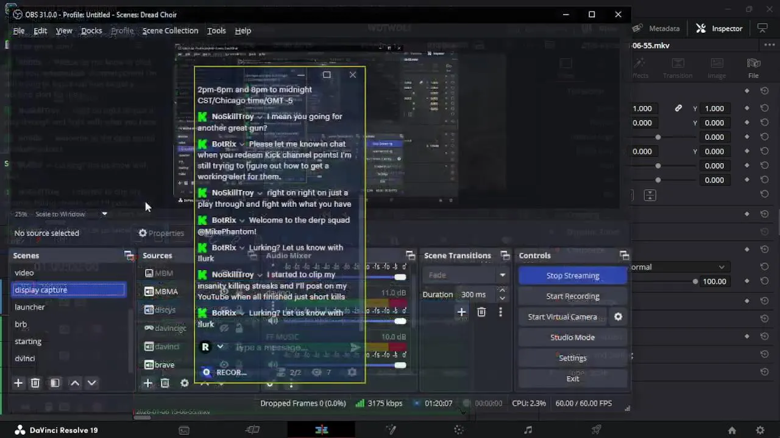Switch to Metadata tab in DaVinci Resolve
Screen dimensions: 780x438
656,28
